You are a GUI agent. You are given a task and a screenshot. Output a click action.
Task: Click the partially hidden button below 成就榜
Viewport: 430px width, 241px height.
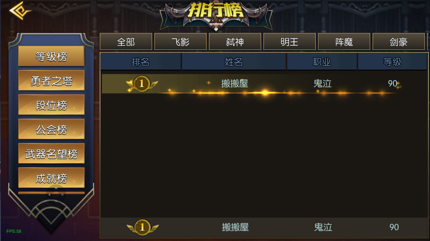(51, 193)
